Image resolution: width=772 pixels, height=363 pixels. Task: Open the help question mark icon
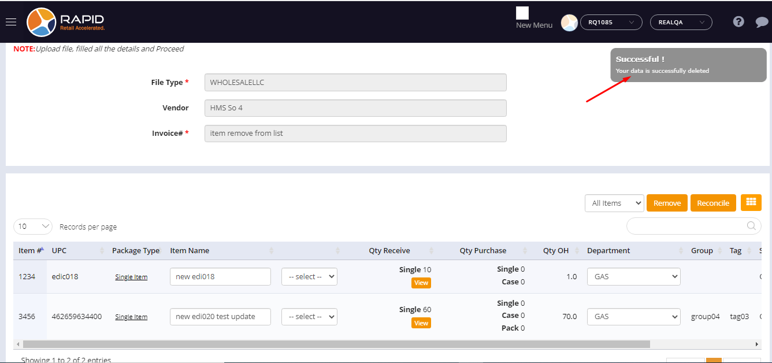click(x=738, y=22)
